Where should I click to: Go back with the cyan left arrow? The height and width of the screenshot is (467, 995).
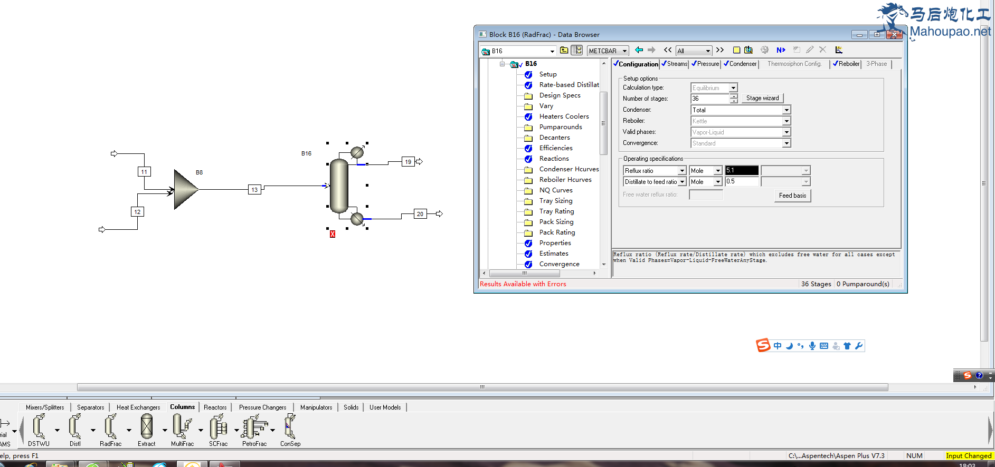pos(639,50)
